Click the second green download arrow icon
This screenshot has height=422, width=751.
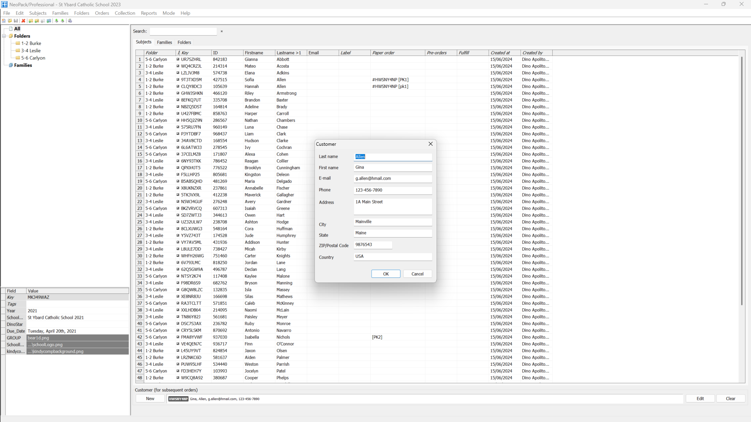(x=63, y=21)
